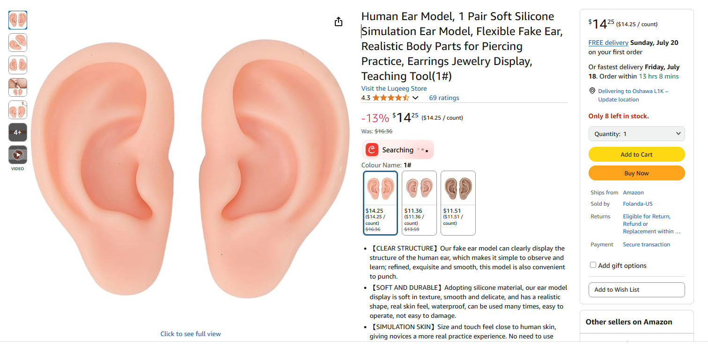Click the star rating icons

(x=391, y=98)
